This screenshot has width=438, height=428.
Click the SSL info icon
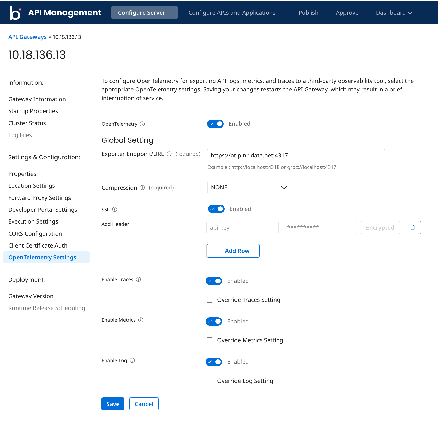tap(115, 209)
